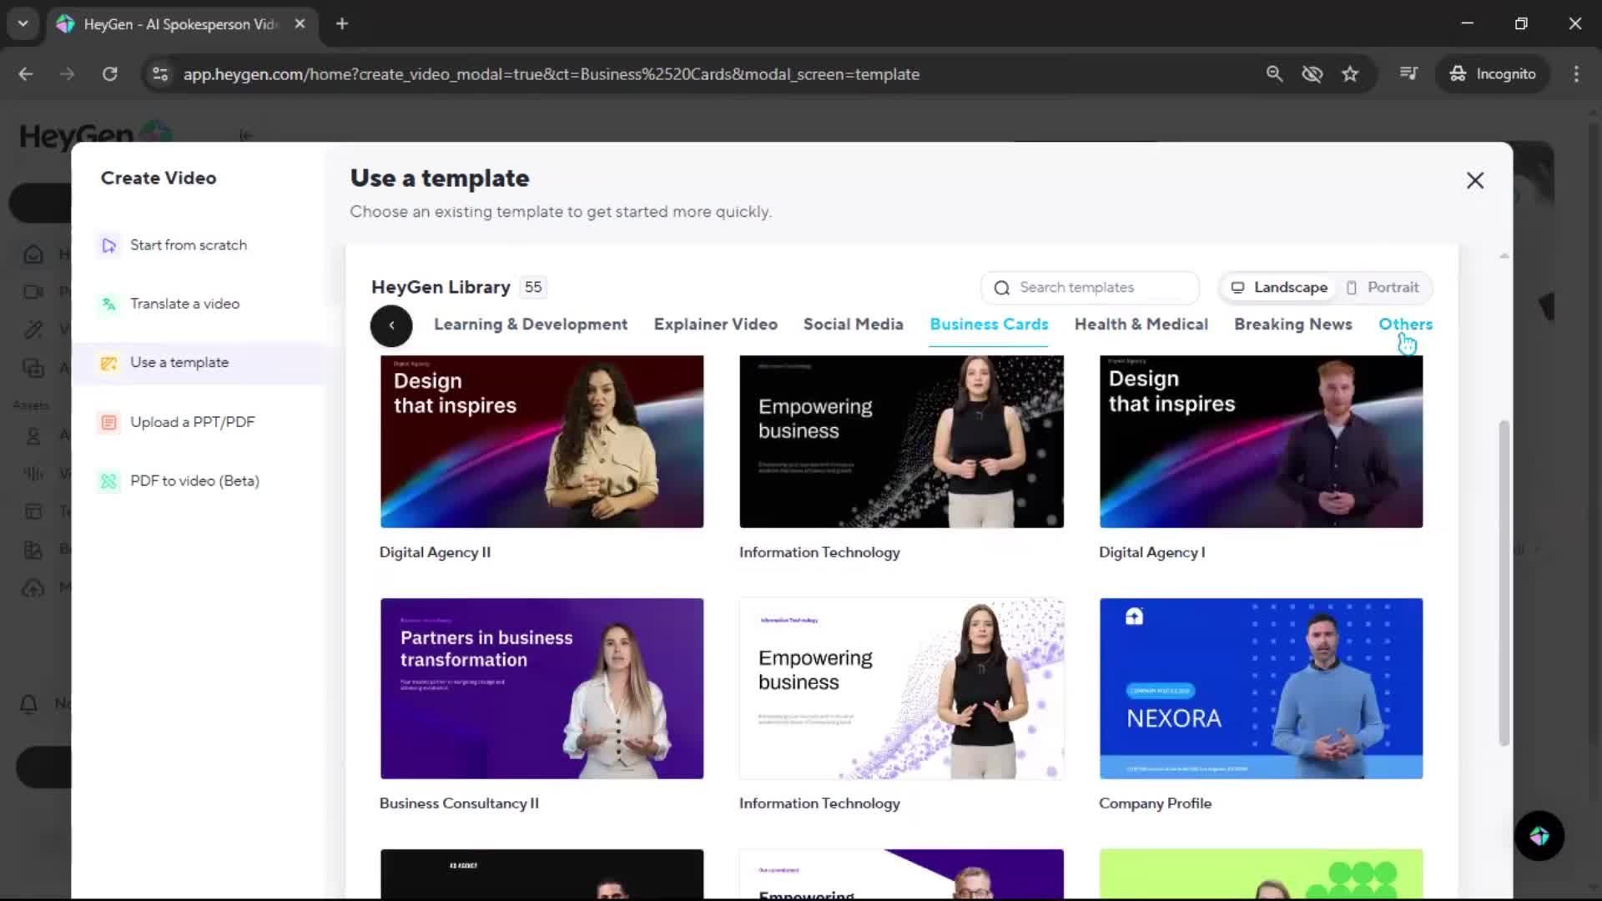The image size is (1602, 901).
Task: Click the PDF to video (Beta) icon
Action: [108, 481]
